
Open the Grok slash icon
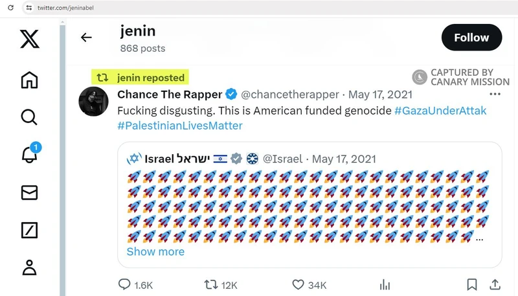tap(29, 229)
